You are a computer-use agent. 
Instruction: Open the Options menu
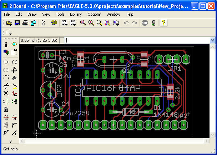pos(94,14)
